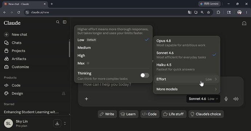Screen dimensions: 251x131
Task: Choose the Haiku 4.5 model
Action: 187,67
